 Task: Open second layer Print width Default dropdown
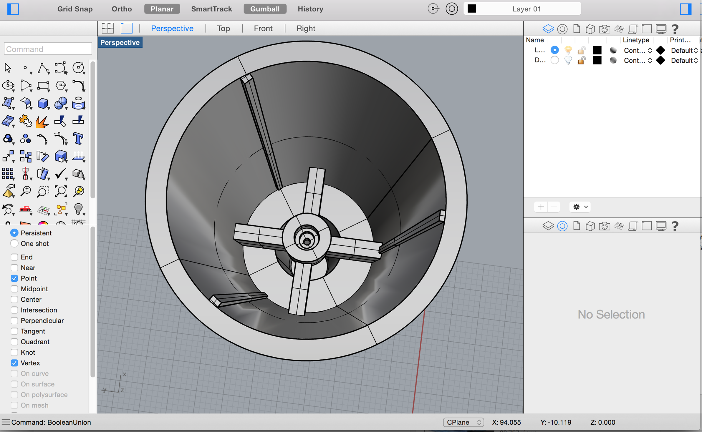[684, 61]
